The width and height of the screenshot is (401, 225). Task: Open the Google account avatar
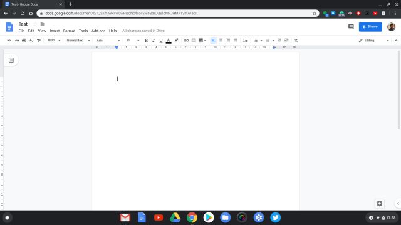tap(391, 26)
